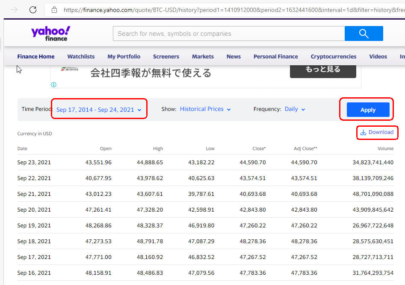Click the 会社四季報が無料で使える ad text
Viewport: 405px width, 285px height.
pyautogui.click(x=151, y=73)
